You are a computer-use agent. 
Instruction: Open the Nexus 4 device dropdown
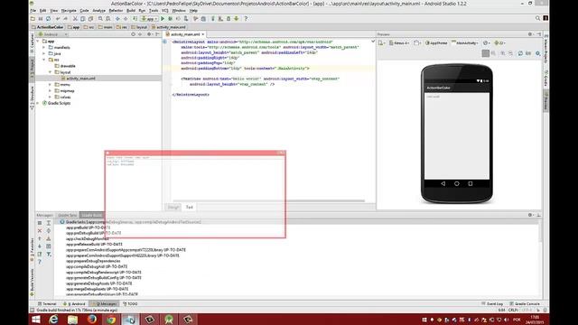click(x=399, y=43)
